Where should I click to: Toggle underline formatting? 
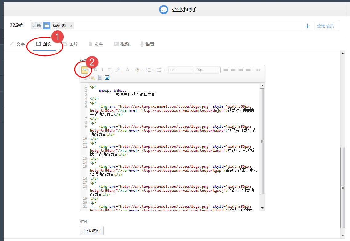[x=110, y=70]
